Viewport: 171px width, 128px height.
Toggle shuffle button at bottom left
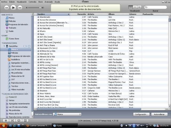pyautogui.click(x=12, y=121)
